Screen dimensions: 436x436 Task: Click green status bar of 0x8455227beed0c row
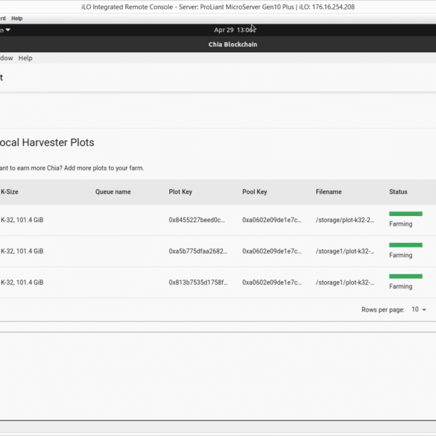(405, 214)
